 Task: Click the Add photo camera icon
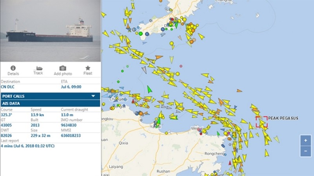pos(63,68)
